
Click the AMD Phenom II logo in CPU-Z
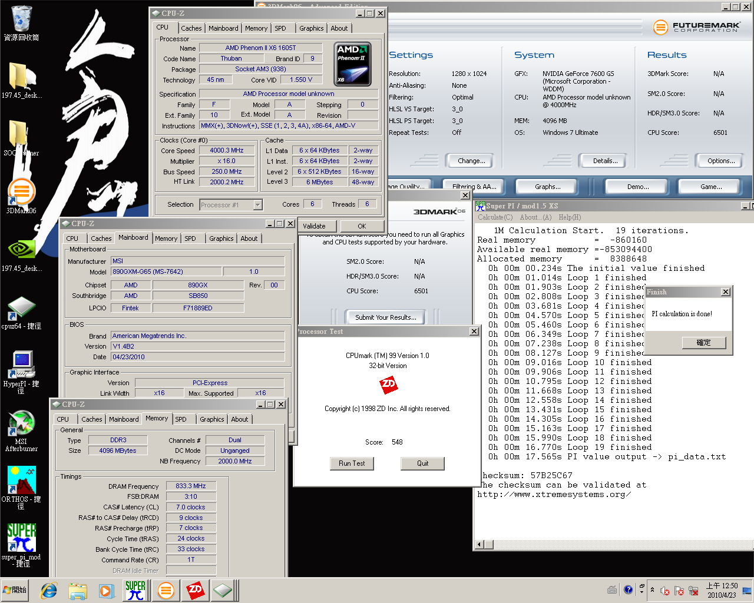click(353, 64)
